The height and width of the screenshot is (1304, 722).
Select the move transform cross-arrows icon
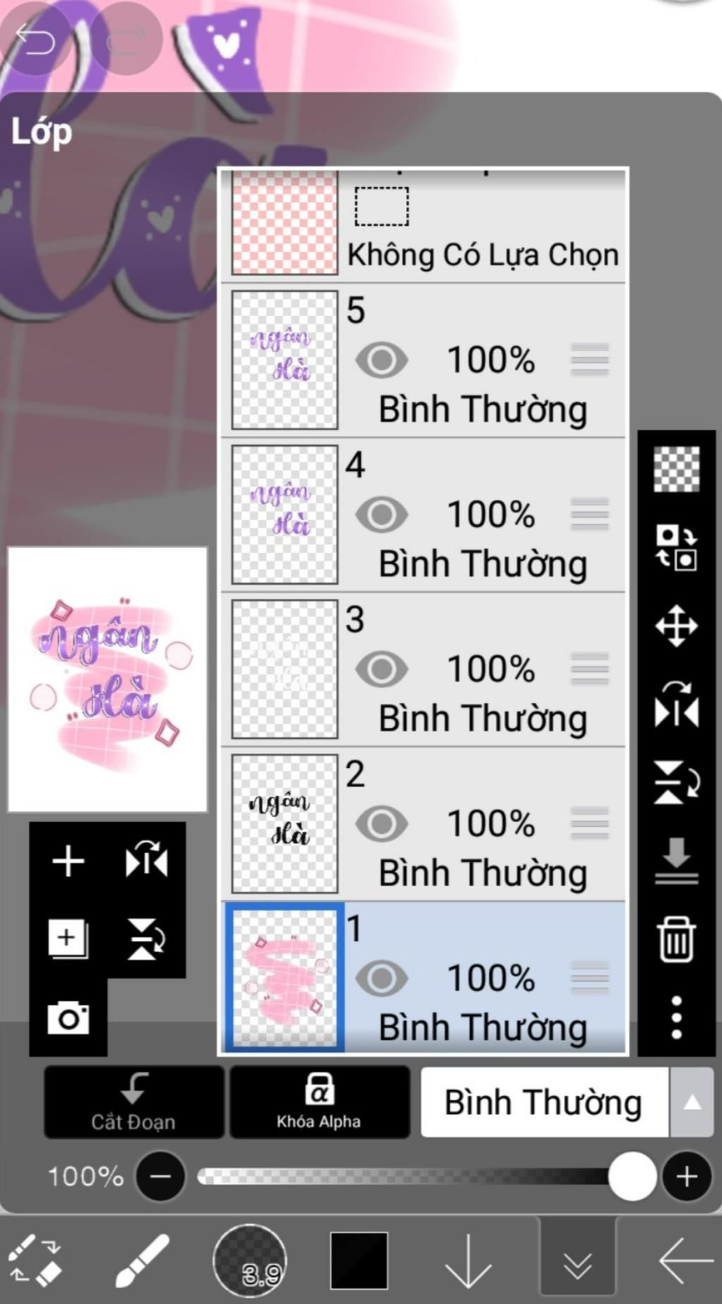(x=676, y=626)
